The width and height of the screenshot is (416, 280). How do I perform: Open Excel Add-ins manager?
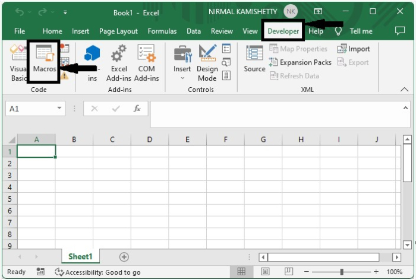click(119, 63)
